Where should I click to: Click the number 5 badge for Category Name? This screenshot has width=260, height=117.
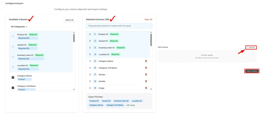point(95,61)
